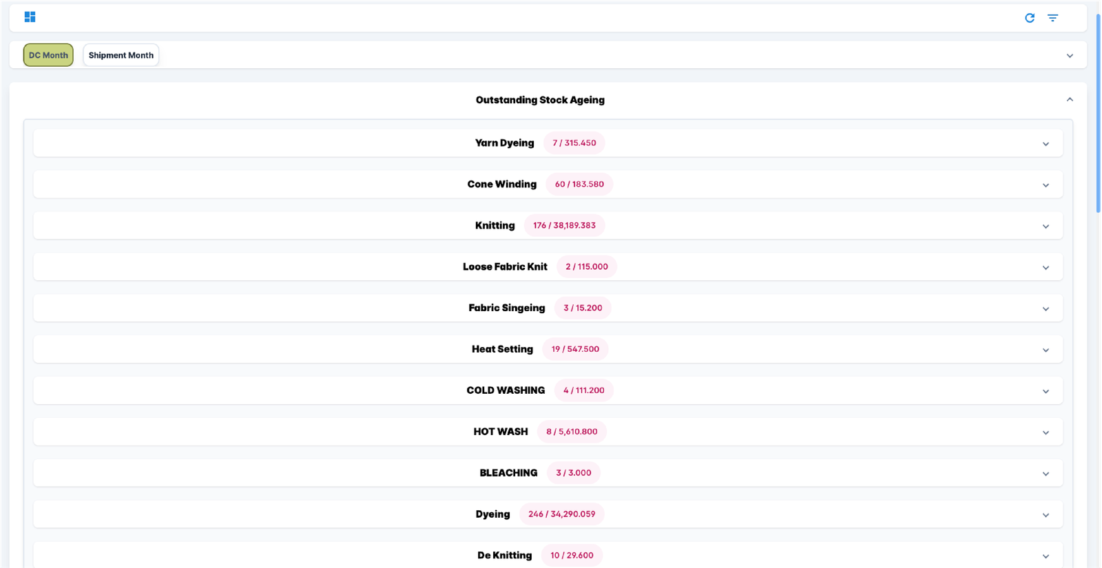
Task: Expand the Cone Winding row chevron
Action: (1046, 185)
